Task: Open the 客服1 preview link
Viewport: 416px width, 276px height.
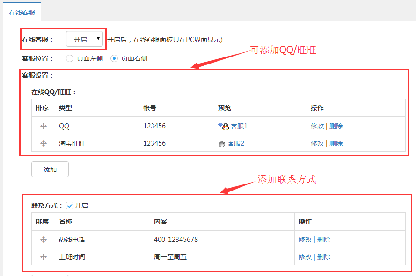Action: [239, 126]
